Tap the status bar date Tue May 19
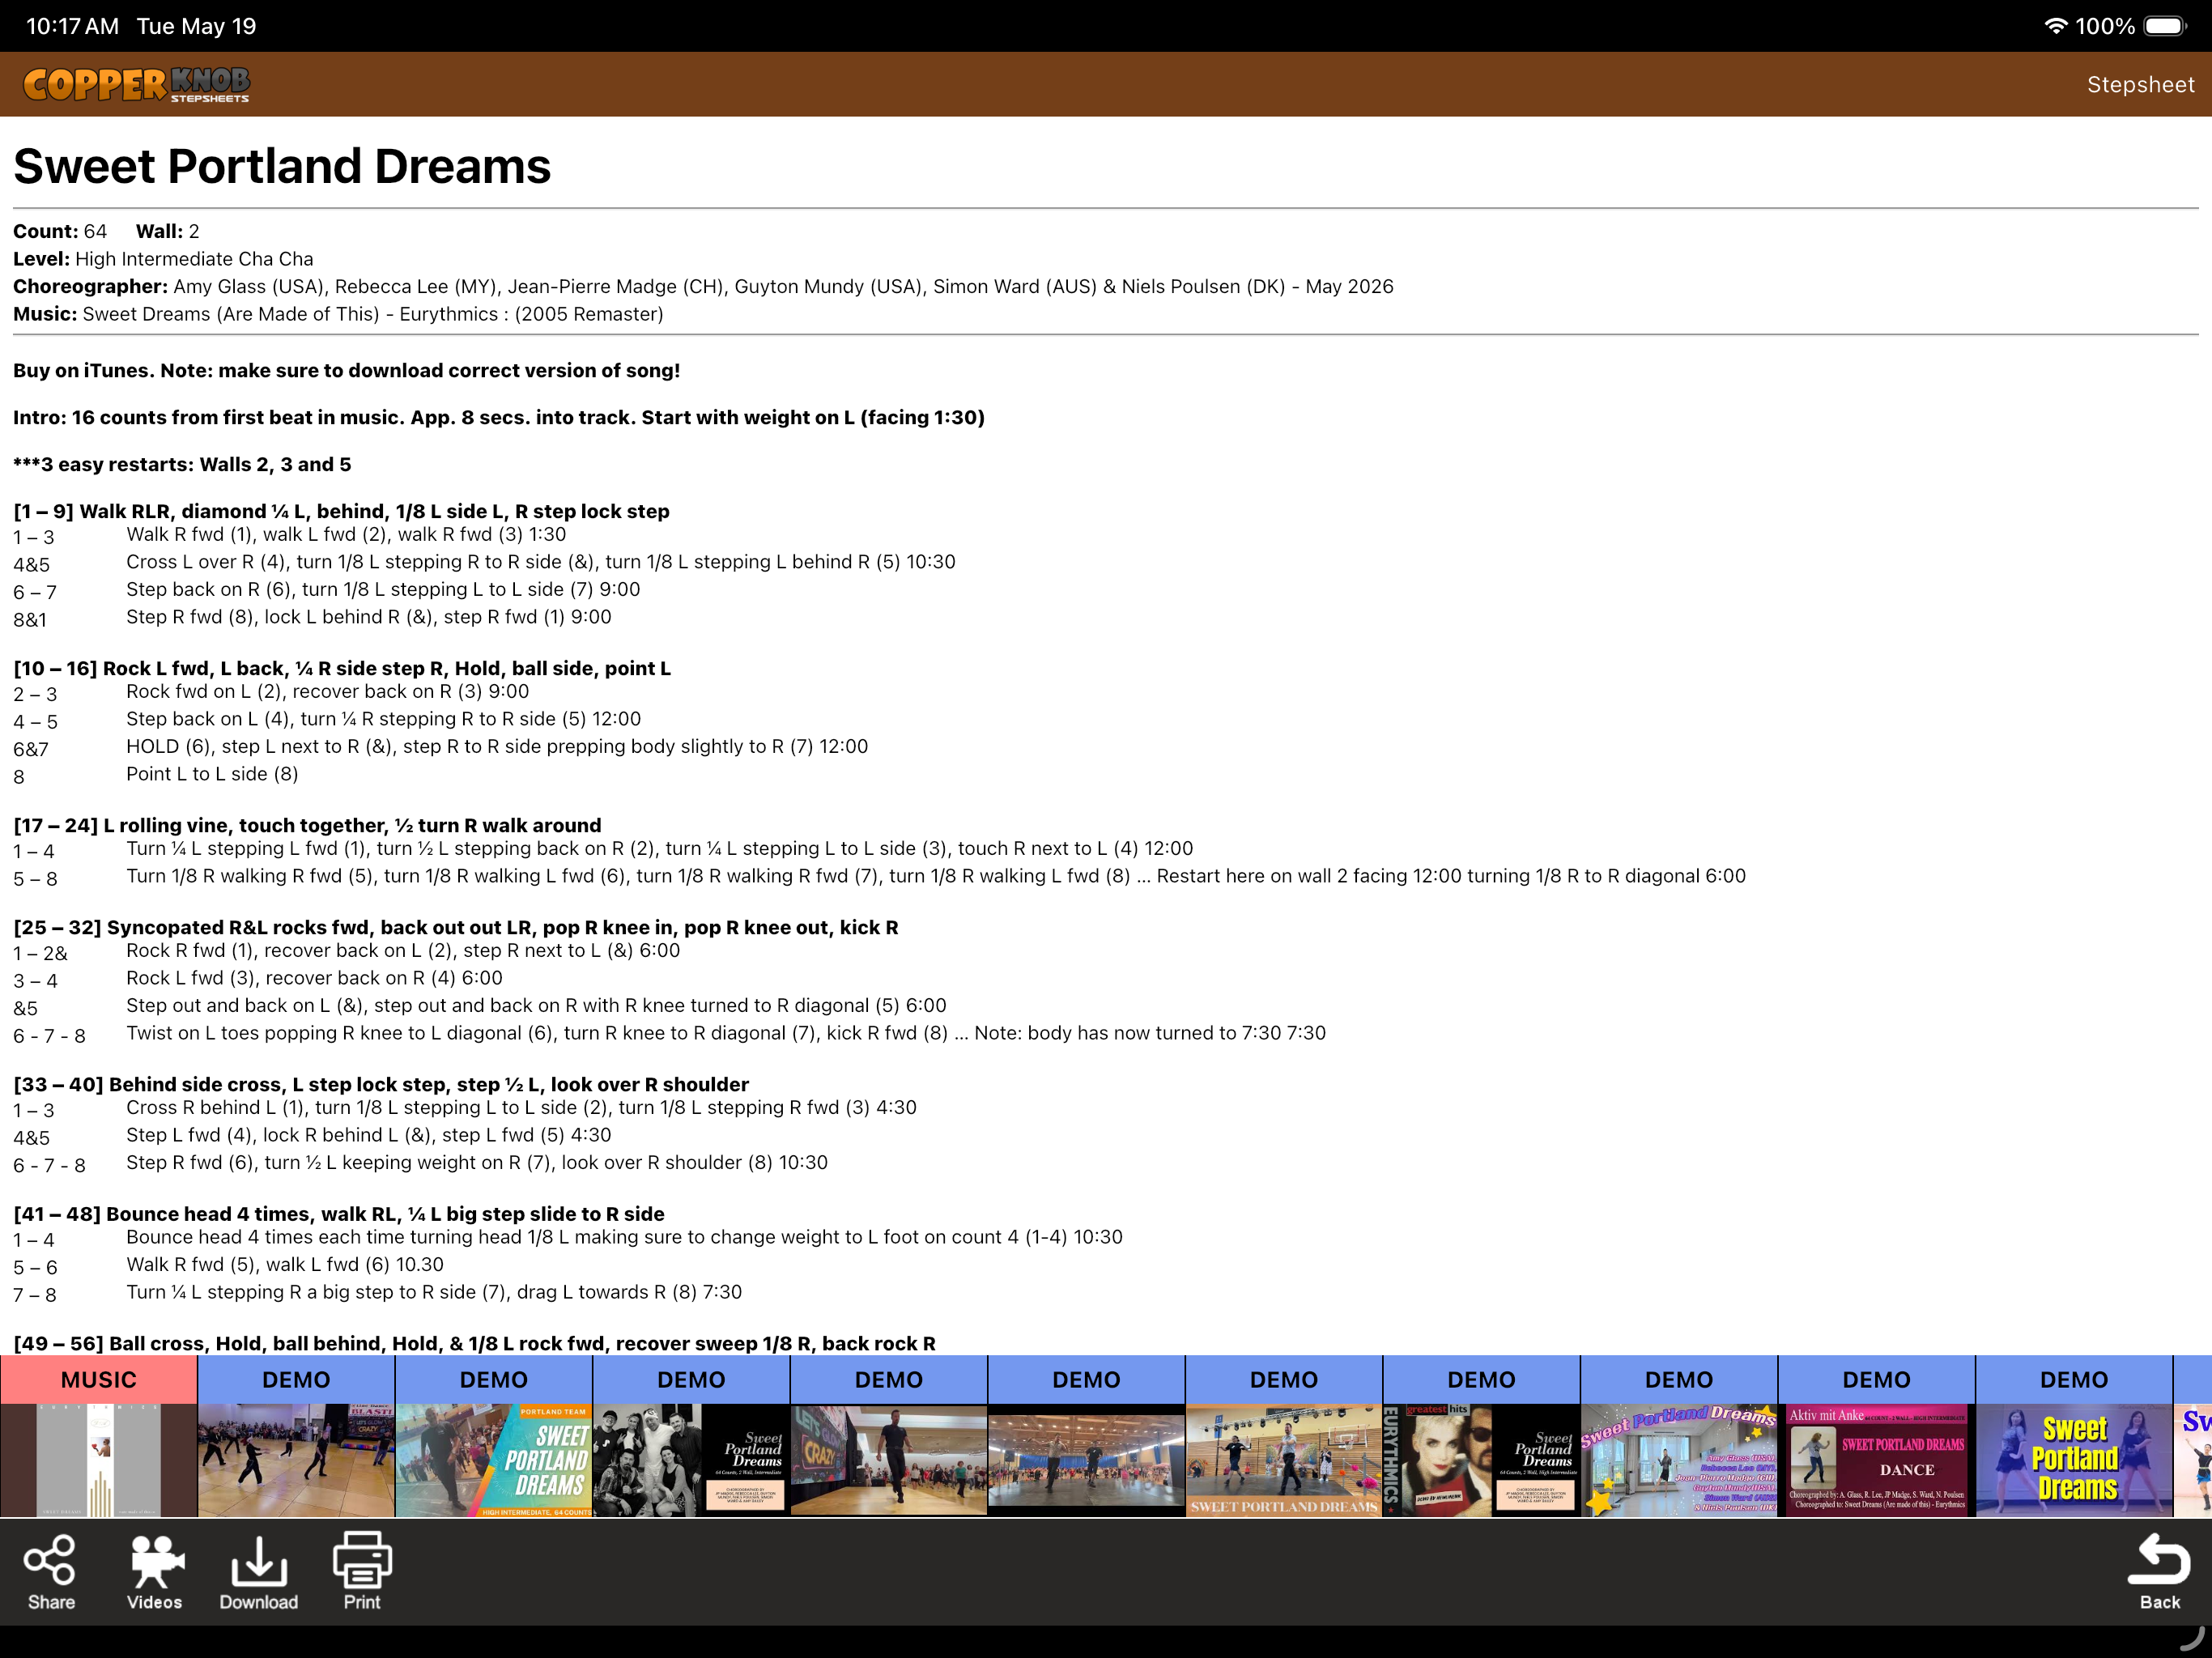The width and height of the screenshot is (2212, 1658). pos(196,26)
